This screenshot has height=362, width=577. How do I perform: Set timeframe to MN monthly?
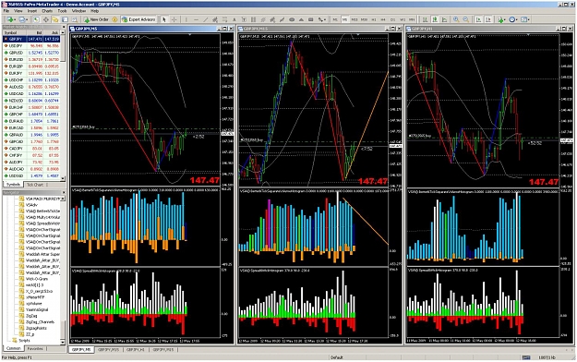[x=412, y=19]
